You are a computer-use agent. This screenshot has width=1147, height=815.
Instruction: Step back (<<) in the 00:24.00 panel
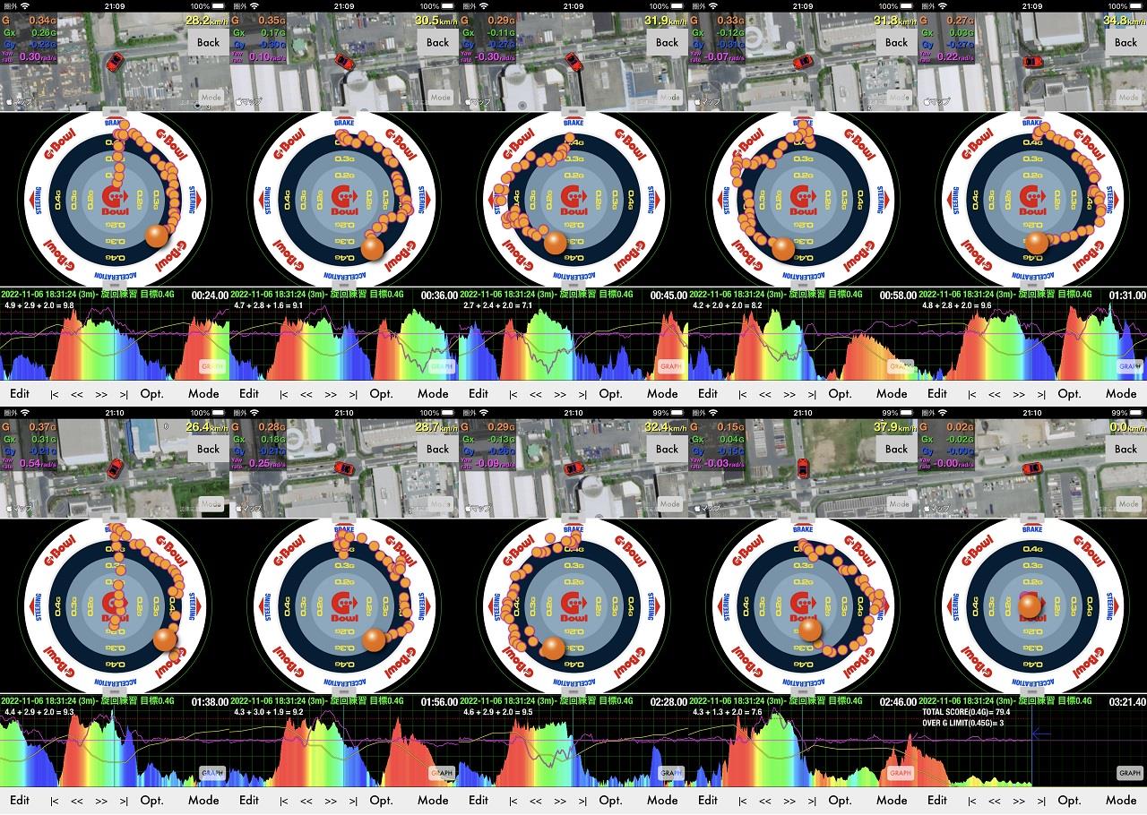(77, 394)
